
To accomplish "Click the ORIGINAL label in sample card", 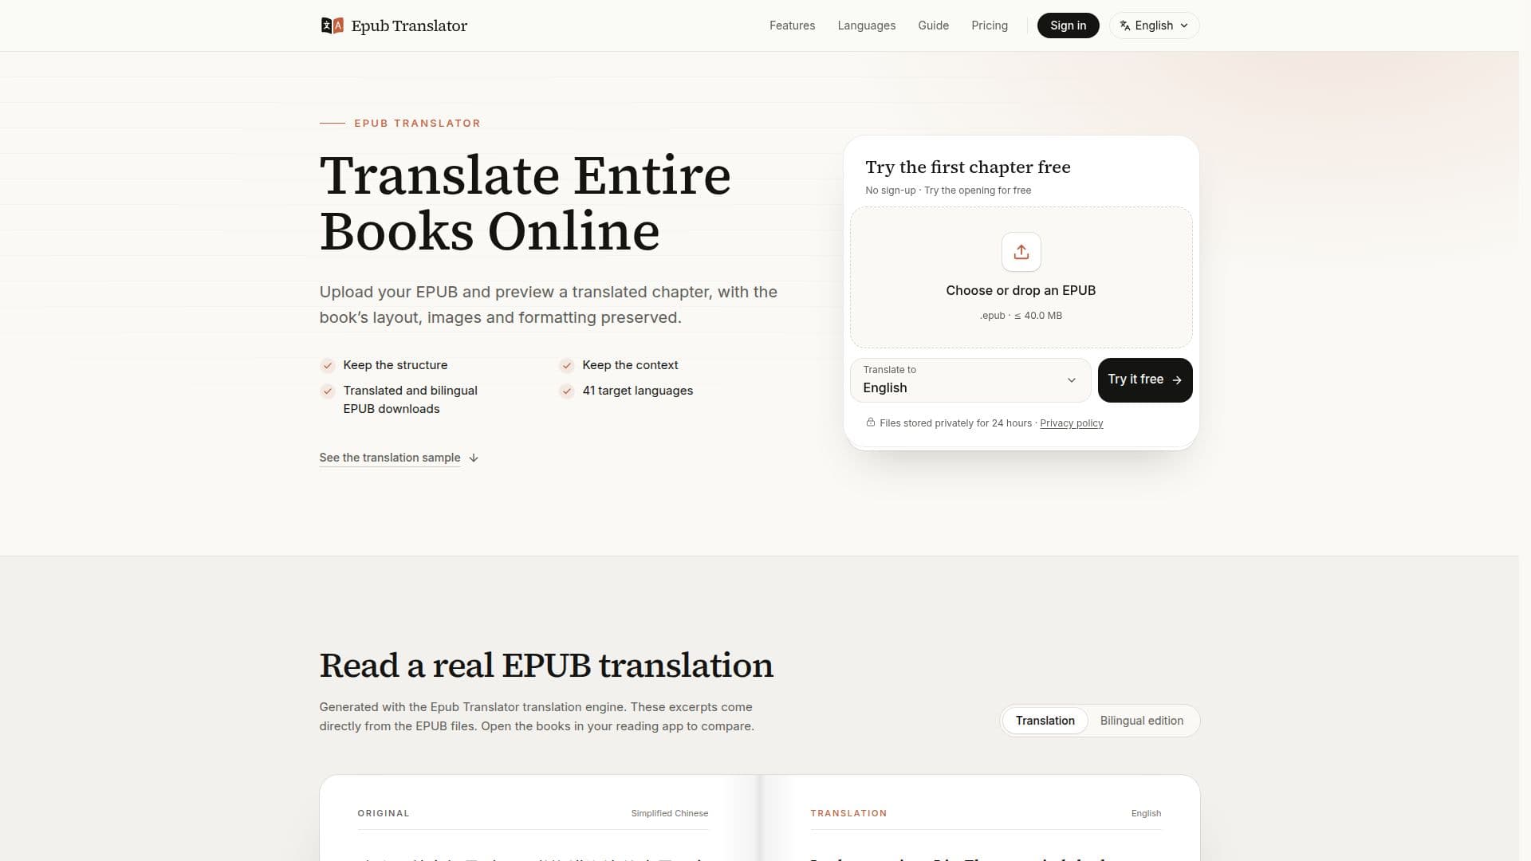I will point(383,813).
